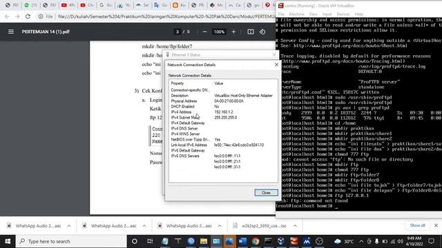
Task: Open VirtualBox cube icon in taskbar
Action: (x=281, y=241)
